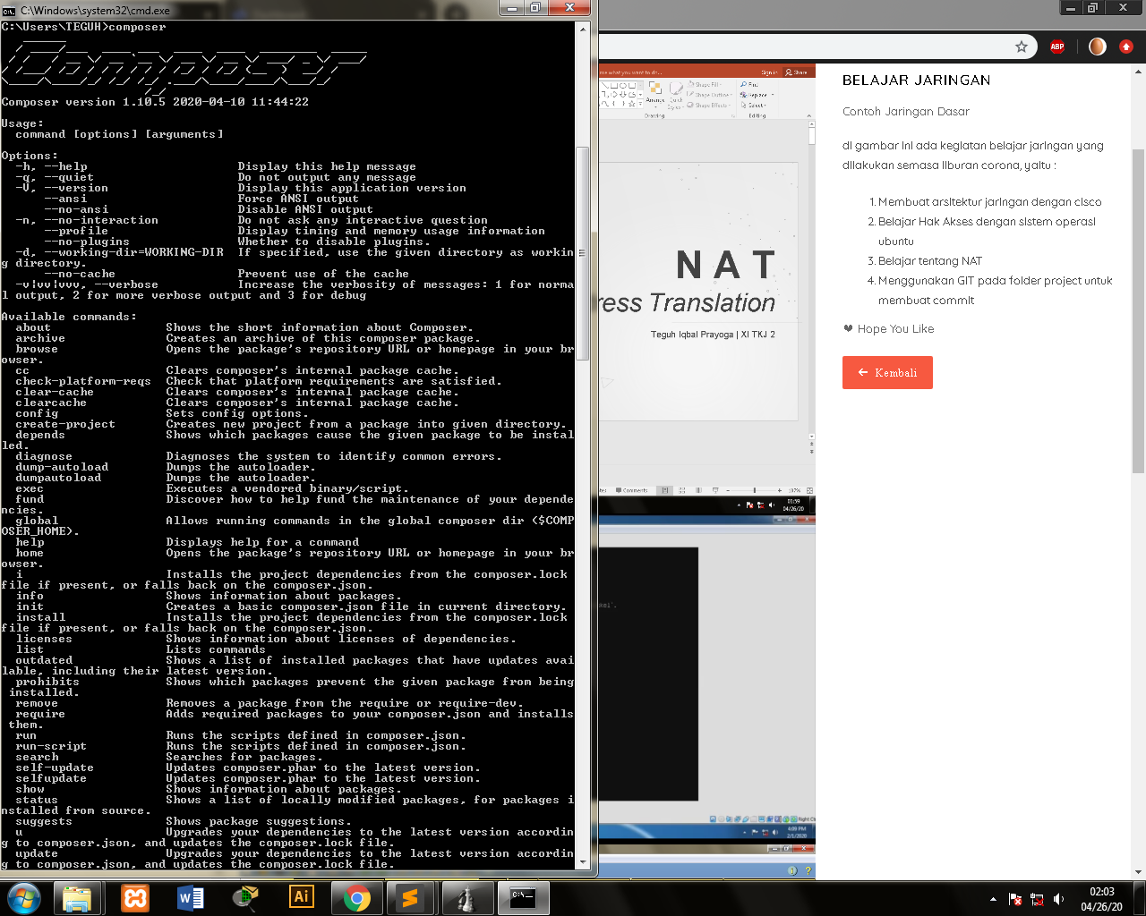Click the Chrome page scroll-down arrow
The image size is (1146, 916).
tap(1139, 872)
